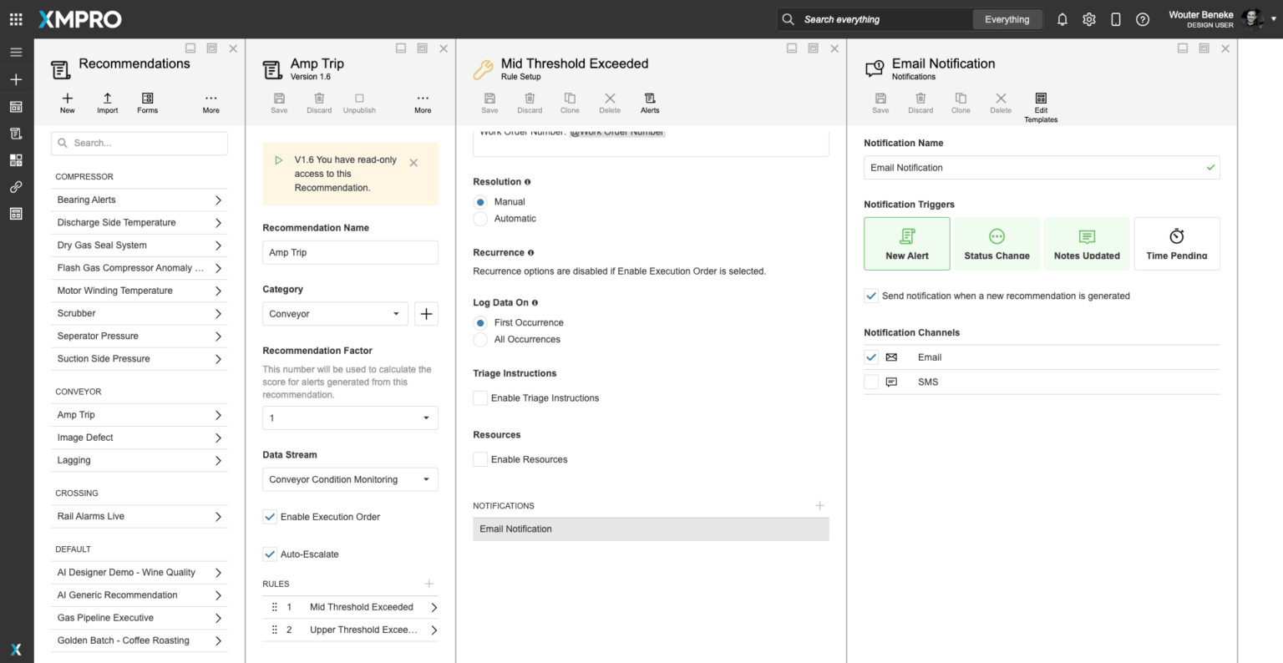Add a new category with plus button

coord(426,314)
